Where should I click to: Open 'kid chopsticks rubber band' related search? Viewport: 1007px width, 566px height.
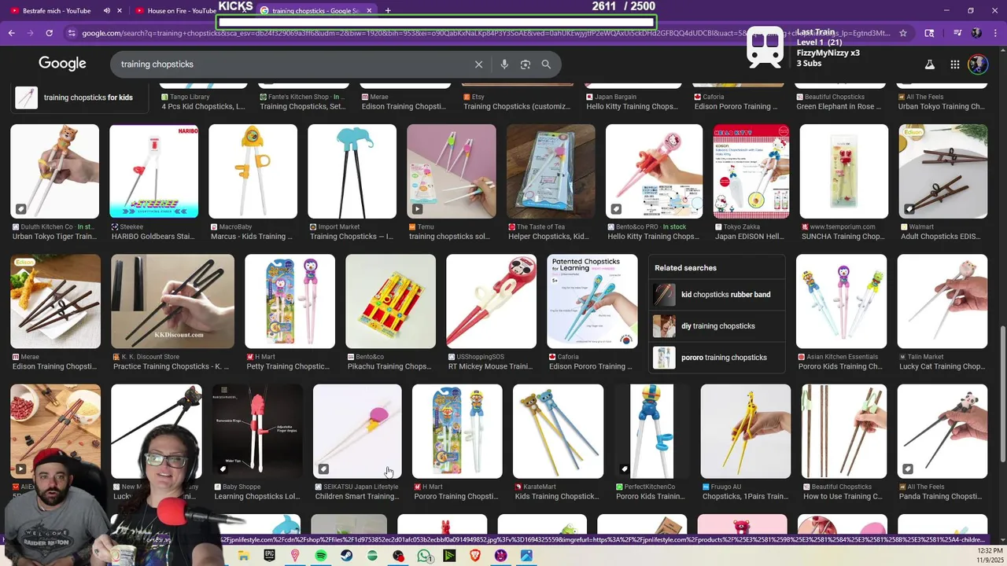717,295
